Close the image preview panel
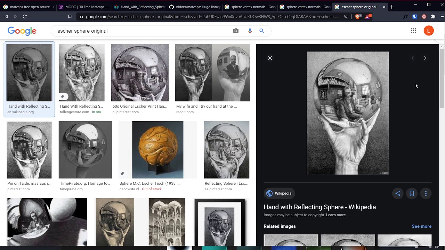445x250 pixels. coord(270,58)
